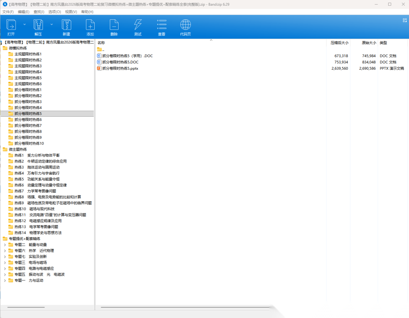Click the 新建 (New archive) icon
409x318 pixels.
click(66, 25)
